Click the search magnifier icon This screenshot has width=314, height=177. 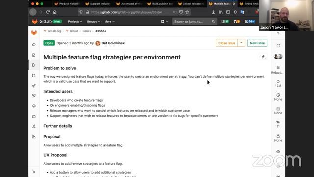(x=213, y=21)
